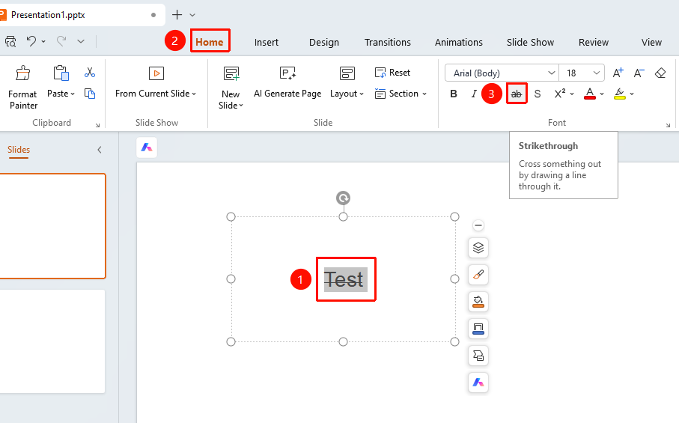Click the Test text in text box
The height and width of the screenshot is (423, 679).
345,279
